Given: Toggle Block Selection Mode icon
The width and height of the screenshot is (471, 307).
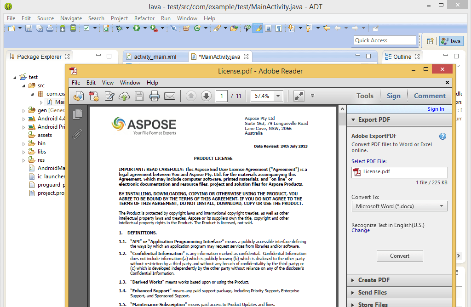Looking at the screenshot, I should [268, 28].
